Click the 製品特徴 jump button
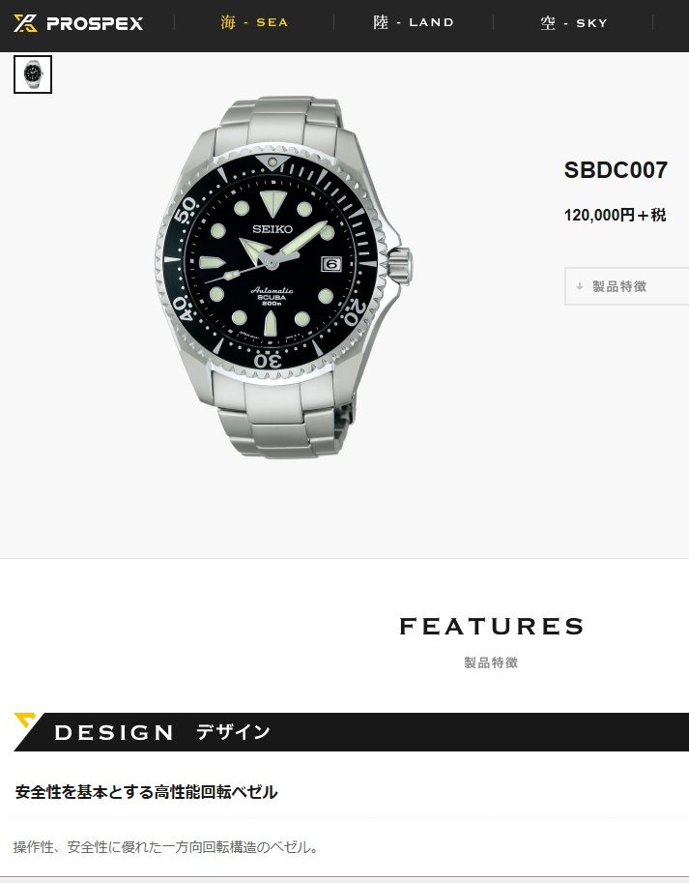689x883 pixels. 626,286
